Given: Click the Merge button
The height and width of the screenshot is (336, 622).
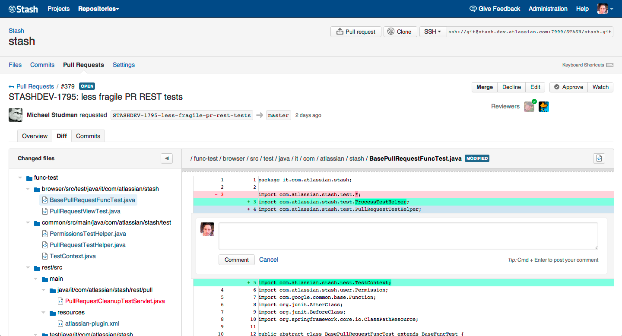Looking at the screenshot, I should click(x=485, y=87).
